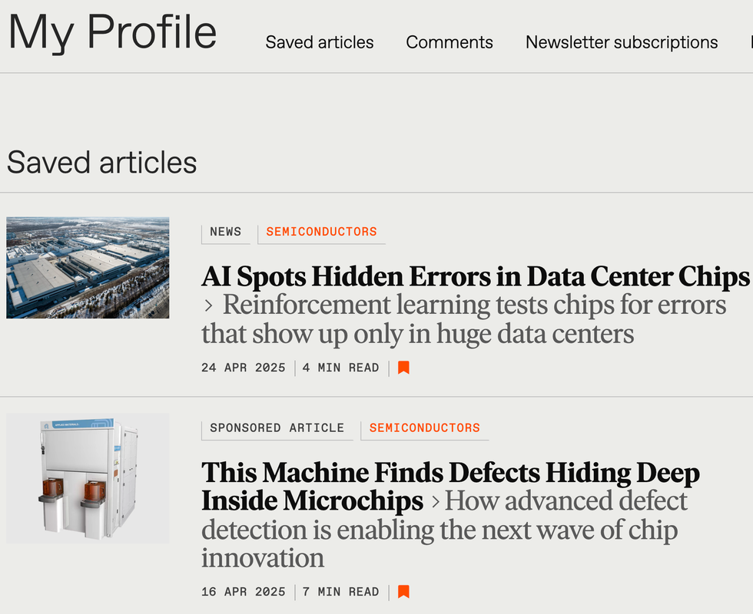753x614 pixels.
Task: Click the Saved articles page heading
Action: coord(101,162)
